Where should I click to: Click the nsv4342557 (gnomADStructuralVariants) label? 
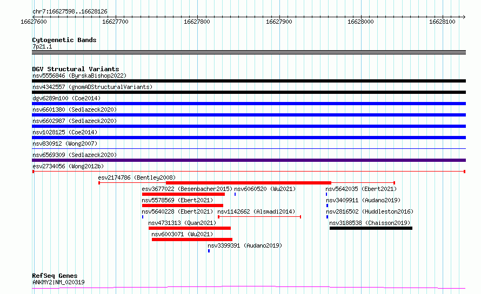(92, 87)
